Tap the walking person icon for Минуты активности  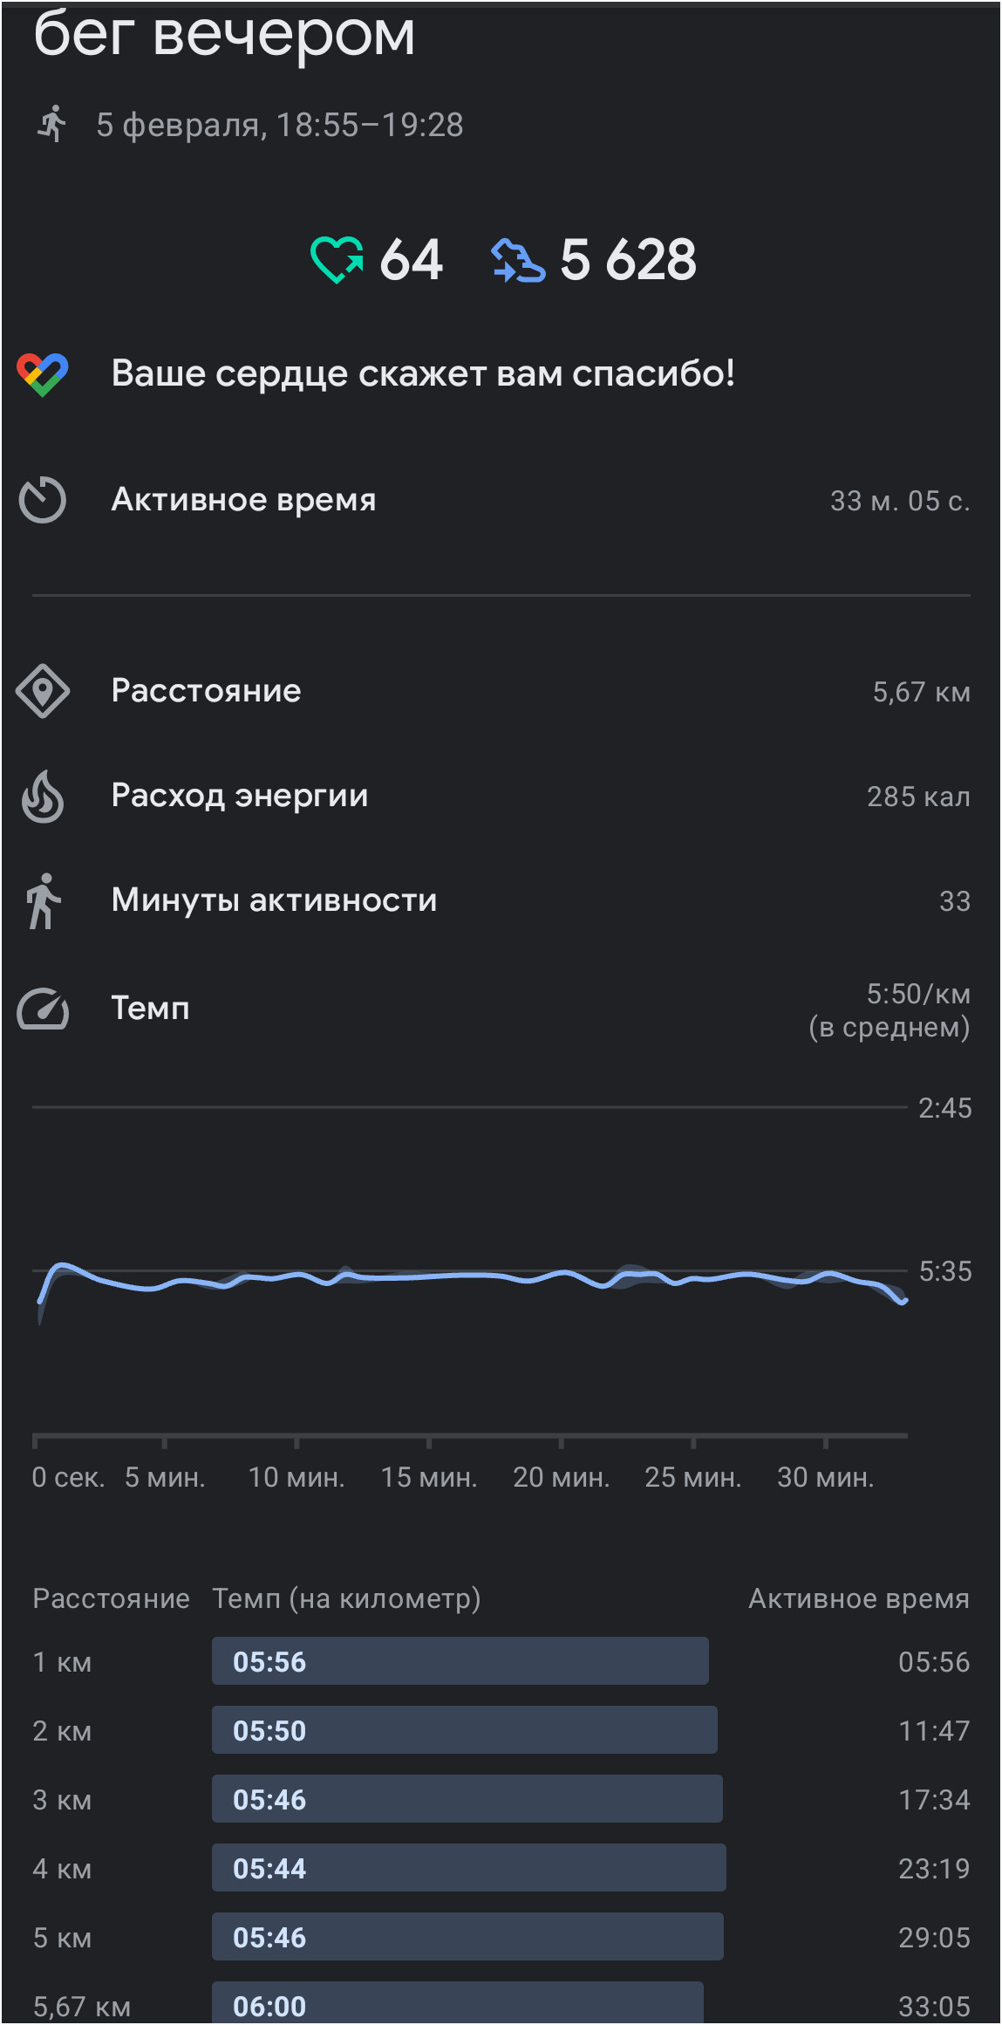[42, 900]
